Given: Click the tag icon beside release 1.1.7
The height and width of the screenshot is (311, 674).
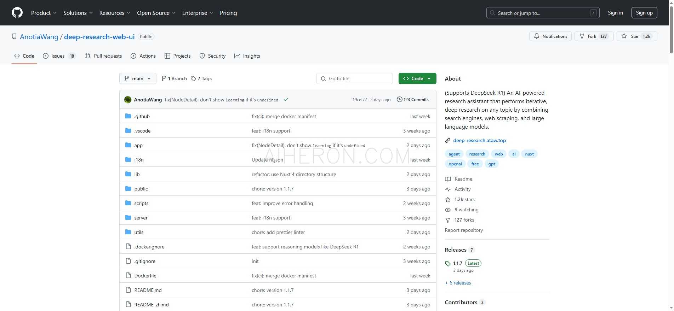Looking at the screenshot, I should click(x=448, y=263).
